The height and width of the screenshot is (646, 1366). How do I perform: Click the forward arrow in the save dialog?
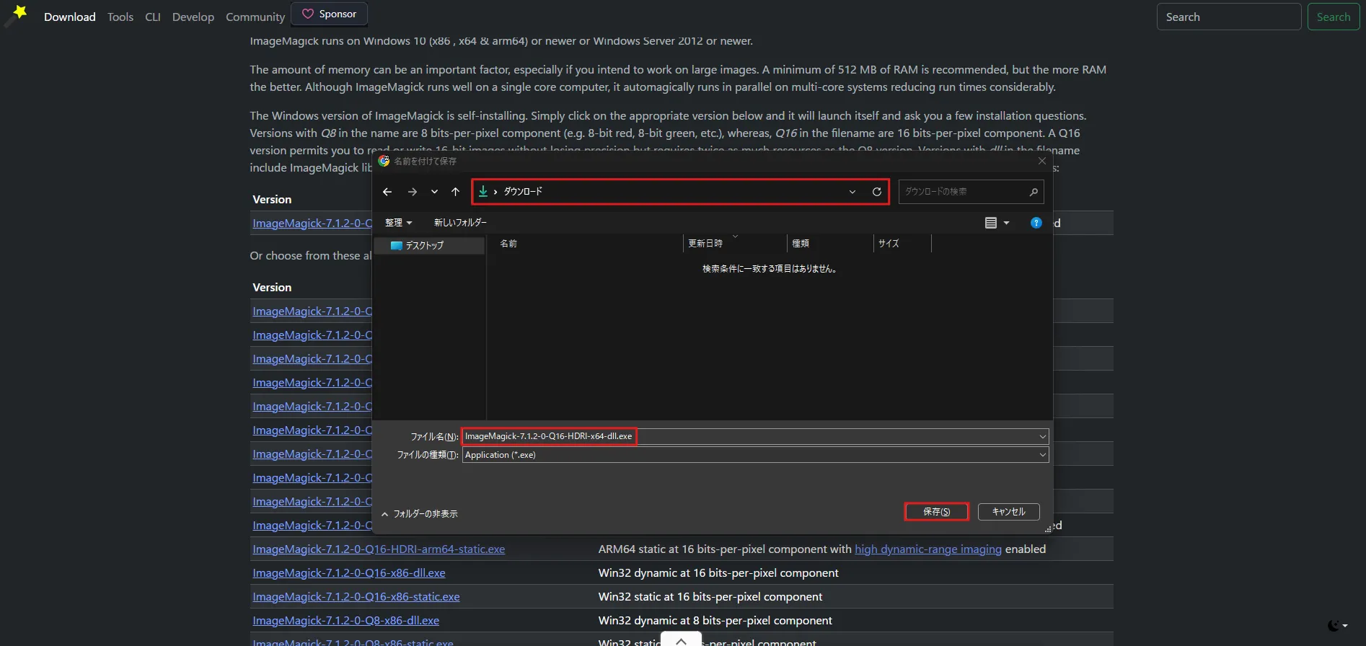coord(412,192)
